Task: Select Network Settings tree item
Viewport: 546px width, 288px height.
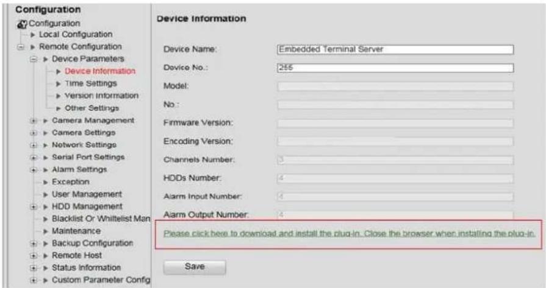Action: (84, 145)
